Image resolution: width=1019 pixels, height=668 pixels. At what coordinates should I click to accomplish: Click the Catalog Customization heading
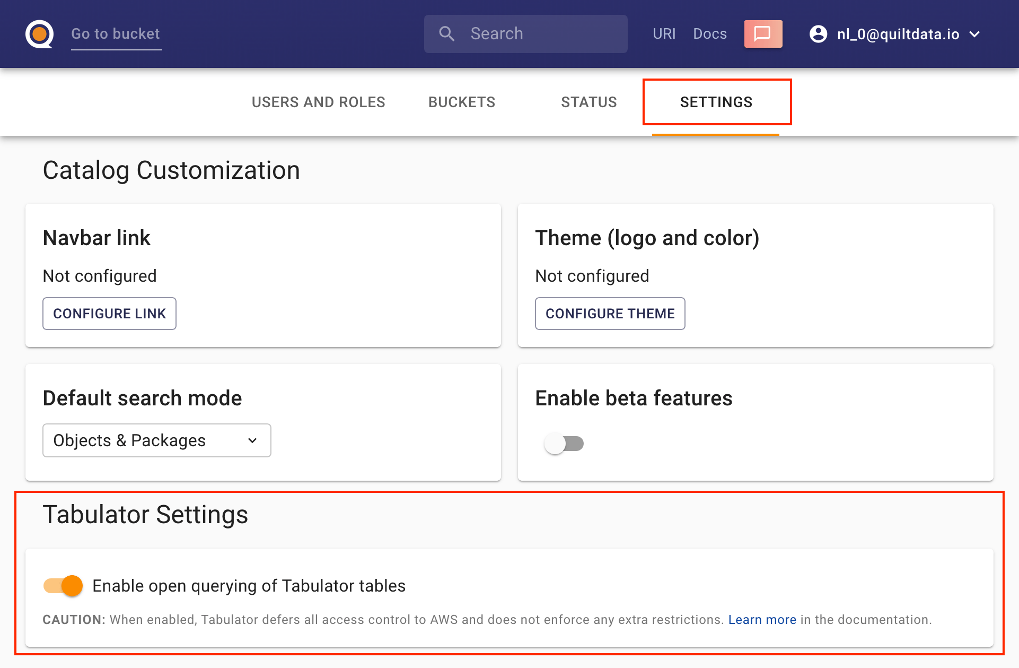(x=171, y=170)
